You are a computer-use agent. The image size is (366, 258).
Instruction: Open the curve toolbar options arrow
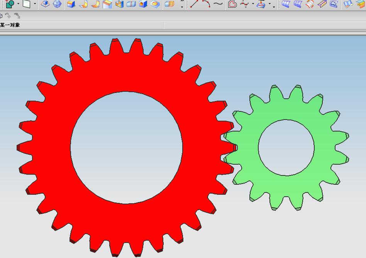(x=274, y=7)
